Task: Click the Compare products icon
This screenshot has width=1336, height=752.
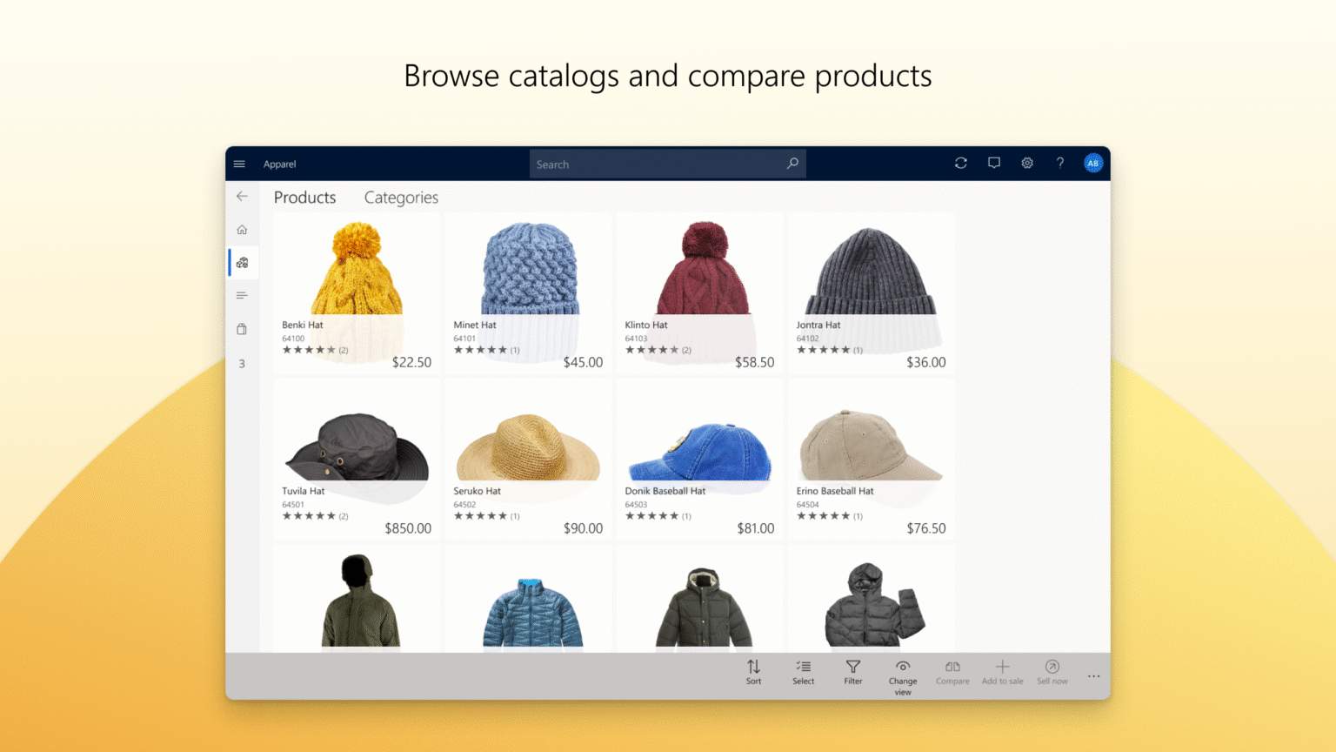Action: (952, 673)
